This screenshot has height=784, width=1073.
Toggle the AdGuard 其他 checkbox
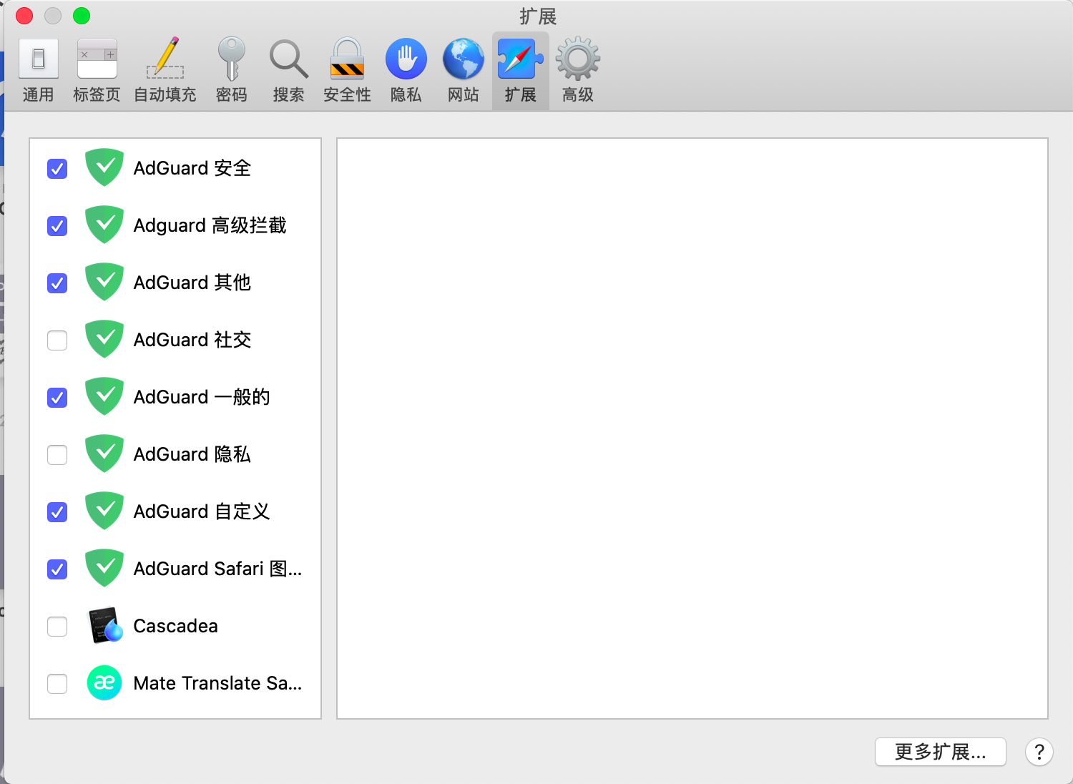57,283
